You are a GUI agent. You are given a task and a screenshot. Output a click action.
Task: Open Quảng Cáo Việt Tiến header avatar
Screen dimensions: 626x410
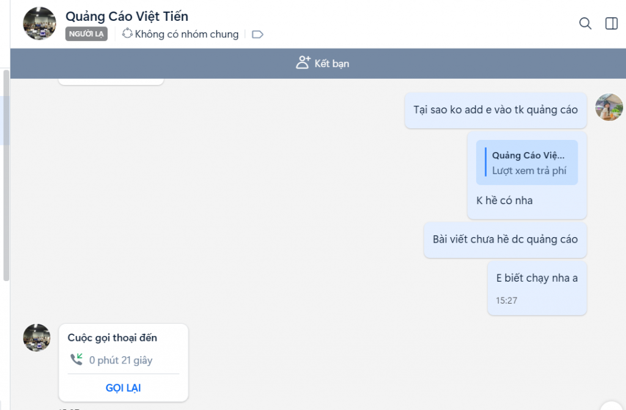pyautogui.click(x=40, y=23)
